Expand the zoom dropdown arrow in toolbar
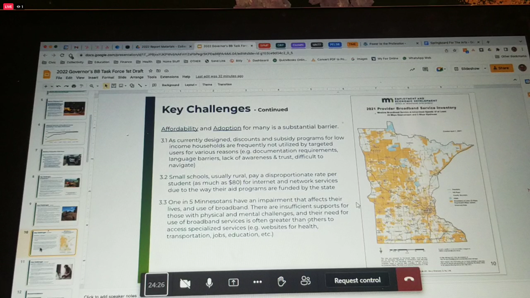 [x=98, y=86]
